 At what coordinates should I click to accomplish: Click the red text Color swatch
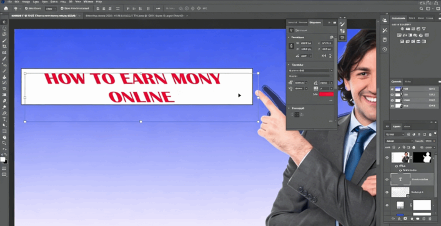(326, 94)
